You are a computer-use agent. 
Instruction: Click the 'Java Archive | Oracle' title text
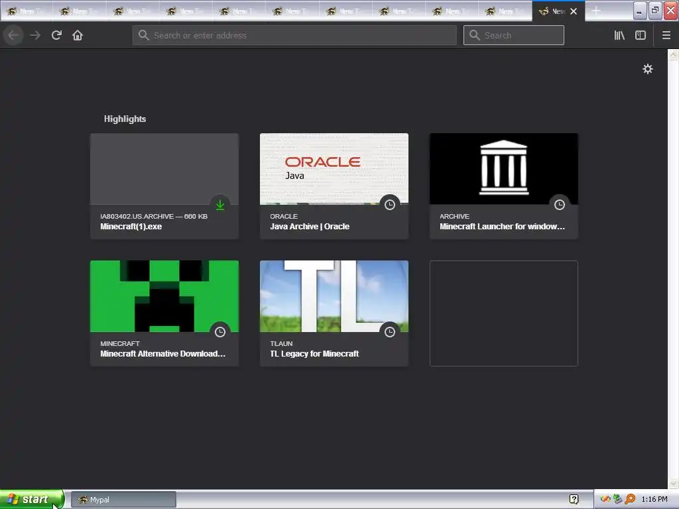click(310, 227)
